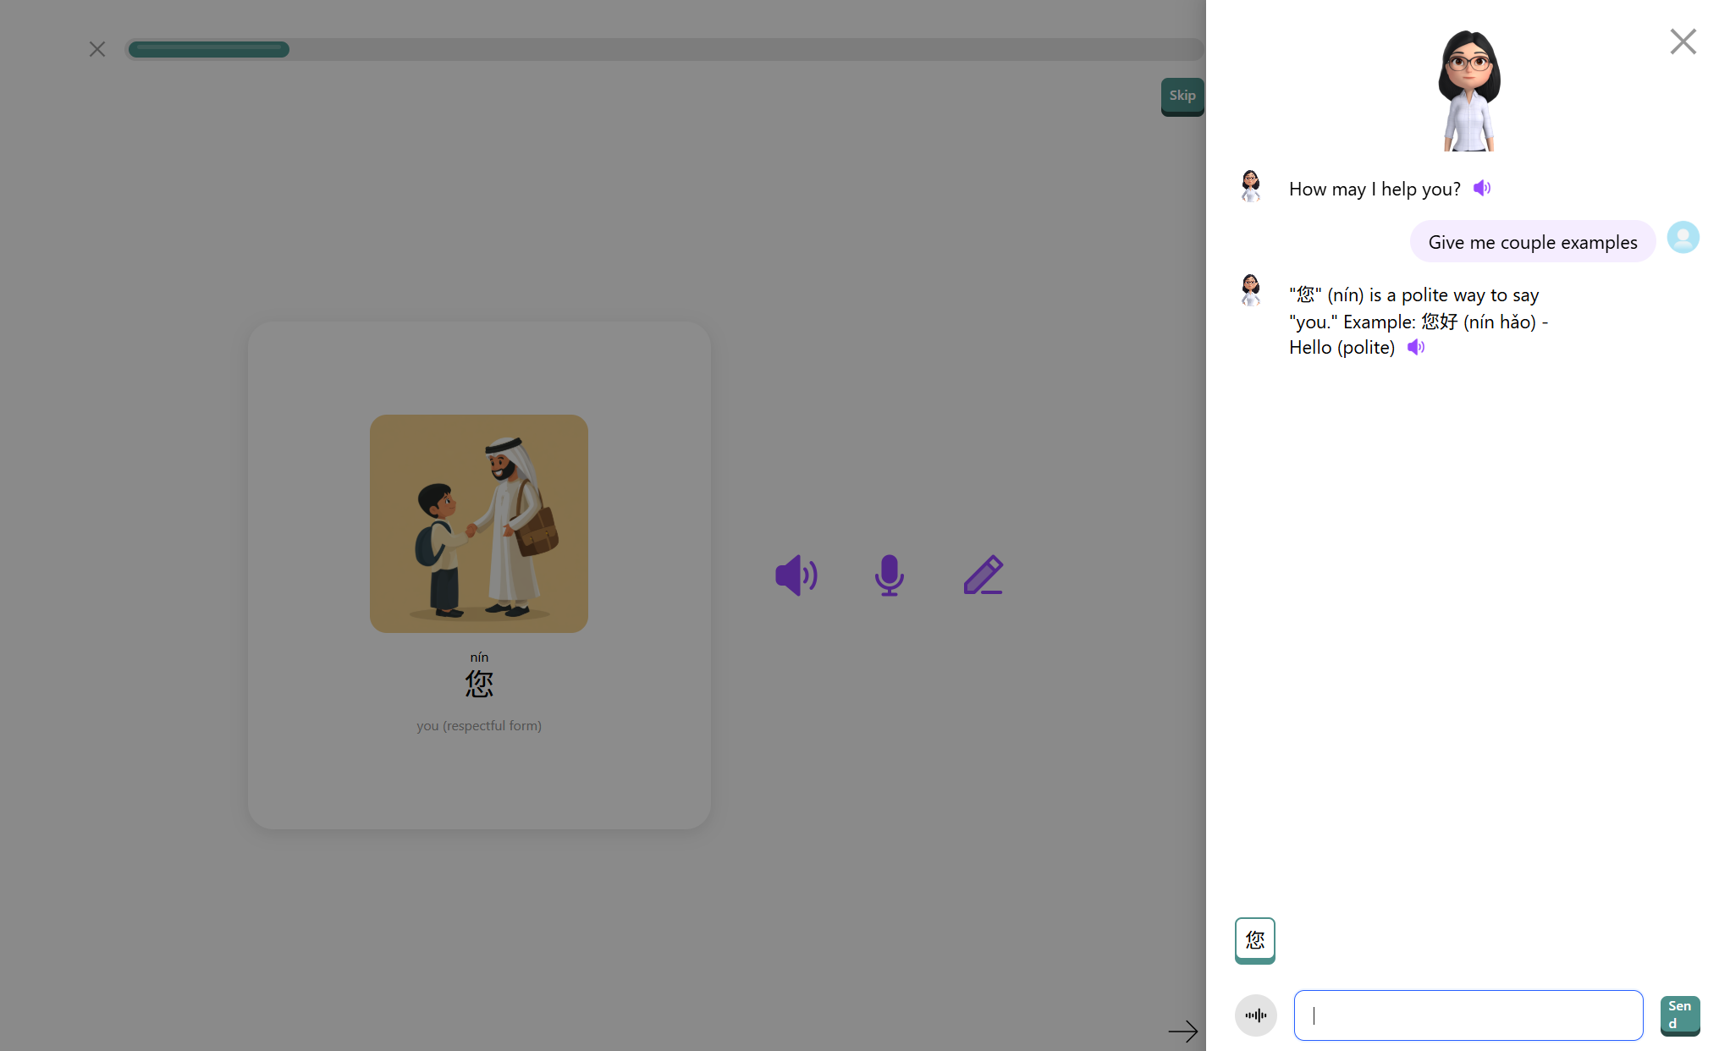1719x1051 pixels.
Task: Open writing practice with the pencil icon
Action: 983,575
